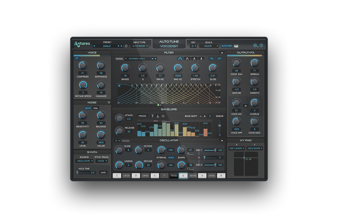Click the envelope lower-all arrow icon
The width and height of the screenshot is (338, 218).
click(158, 116)
